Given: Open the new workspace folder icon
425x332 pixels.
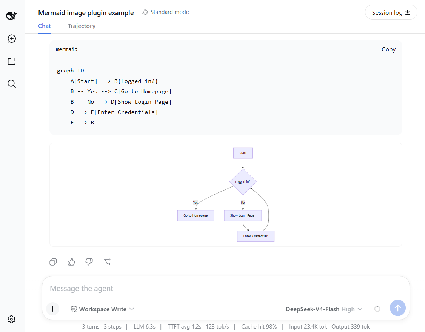Looking at the screenshot, I should 12,61.
